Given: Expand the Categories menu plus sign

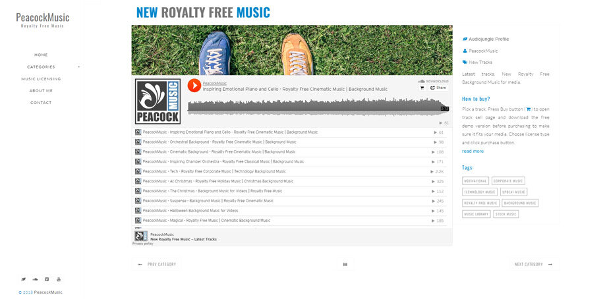Looking at the screenshot, I should point(78,67).
